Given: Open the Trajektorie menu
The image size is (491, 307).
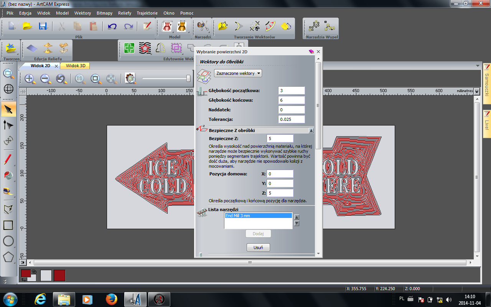Looking at the screenshot, I should [147, 13].
